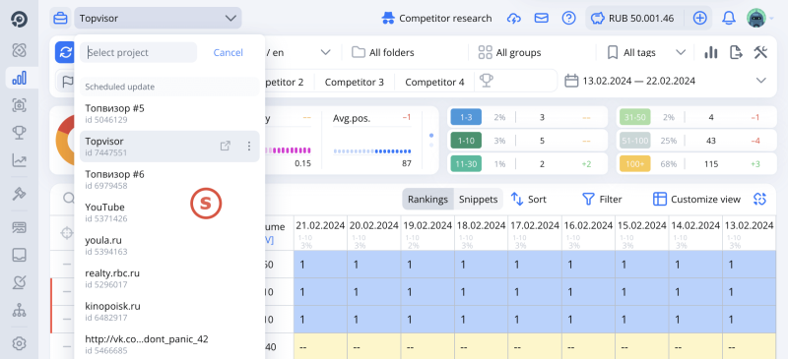
Task: Open the gavel bidder sidebar icon
Action: tap(19, 193)
